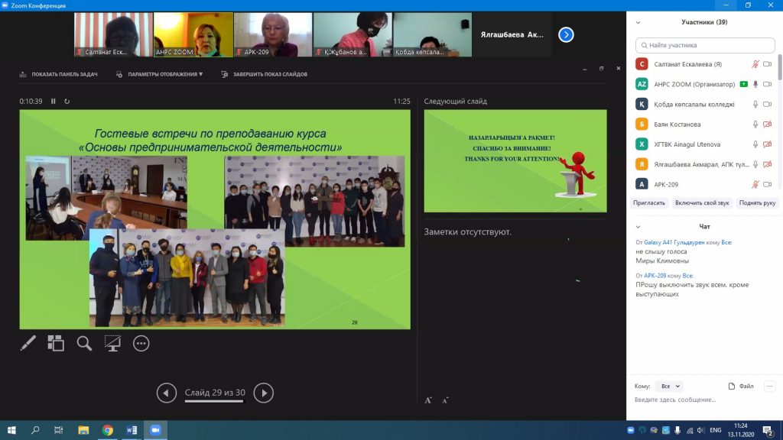783x440 pixels.
Task: Select the АНРС ZOOM video thumbnail
Action: click(193, 35)
